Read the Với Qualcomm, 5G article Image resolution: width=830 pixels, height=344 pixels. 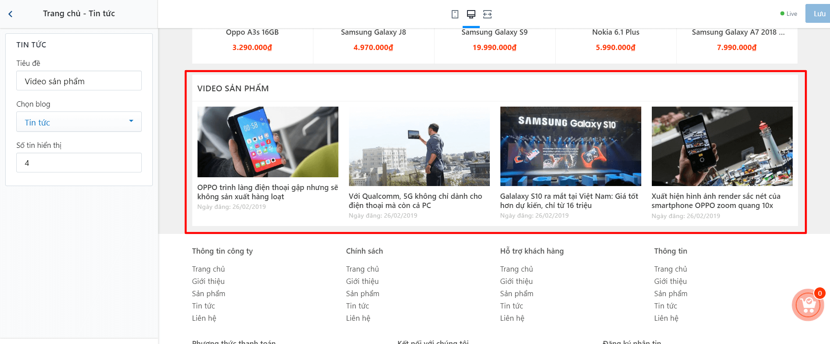[416, 201]
